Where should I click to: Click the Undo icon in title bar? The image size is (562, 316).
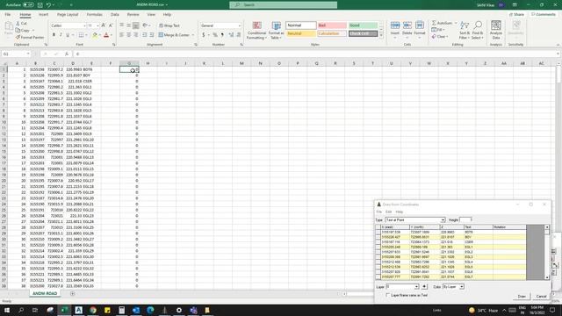click(48, 4)
